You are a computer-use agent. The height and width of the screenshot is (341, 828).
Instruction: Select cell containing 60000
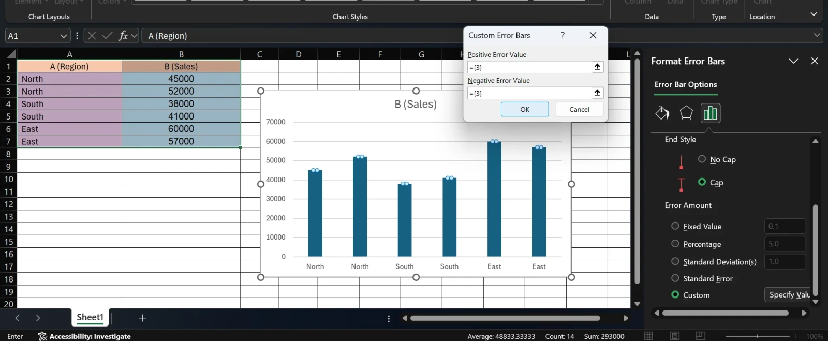(x=181, y=129)
